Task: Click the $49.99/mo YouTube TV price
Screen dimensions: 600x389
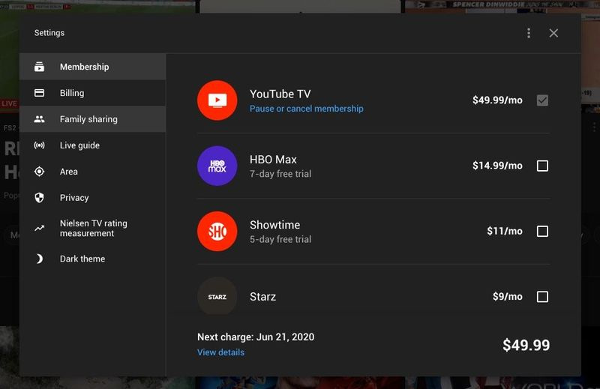Action: tap(497, 100)
